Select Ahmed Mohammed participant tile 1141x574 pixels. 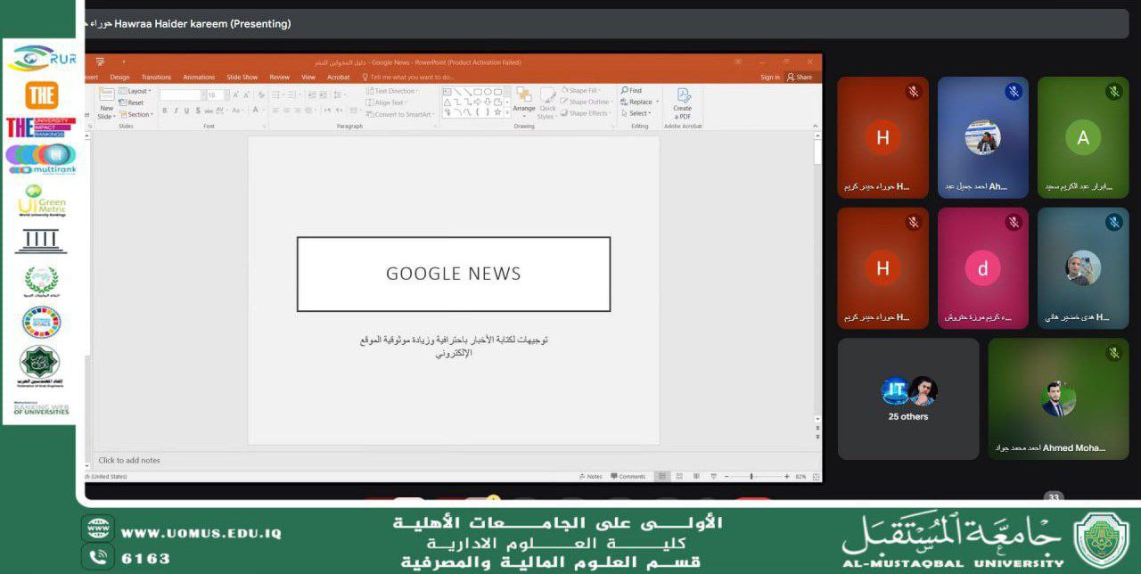(1058, 398)
